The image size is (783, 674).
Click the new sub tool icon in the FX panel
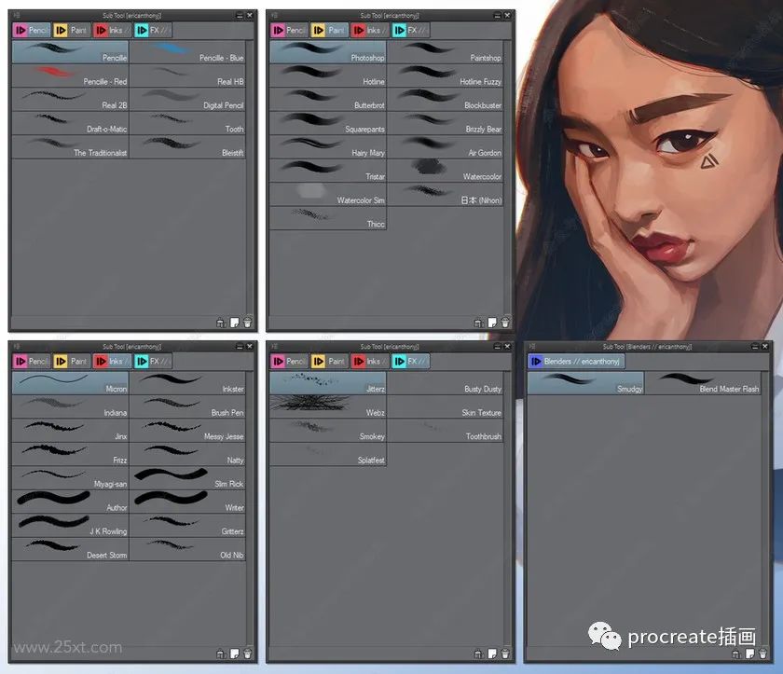[492, 653]
